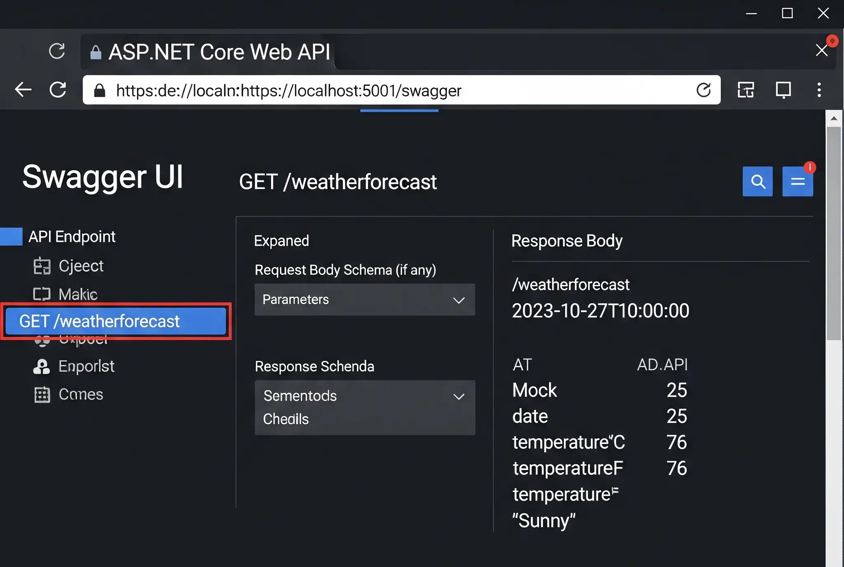Click the Mock row label

[535, 390]
